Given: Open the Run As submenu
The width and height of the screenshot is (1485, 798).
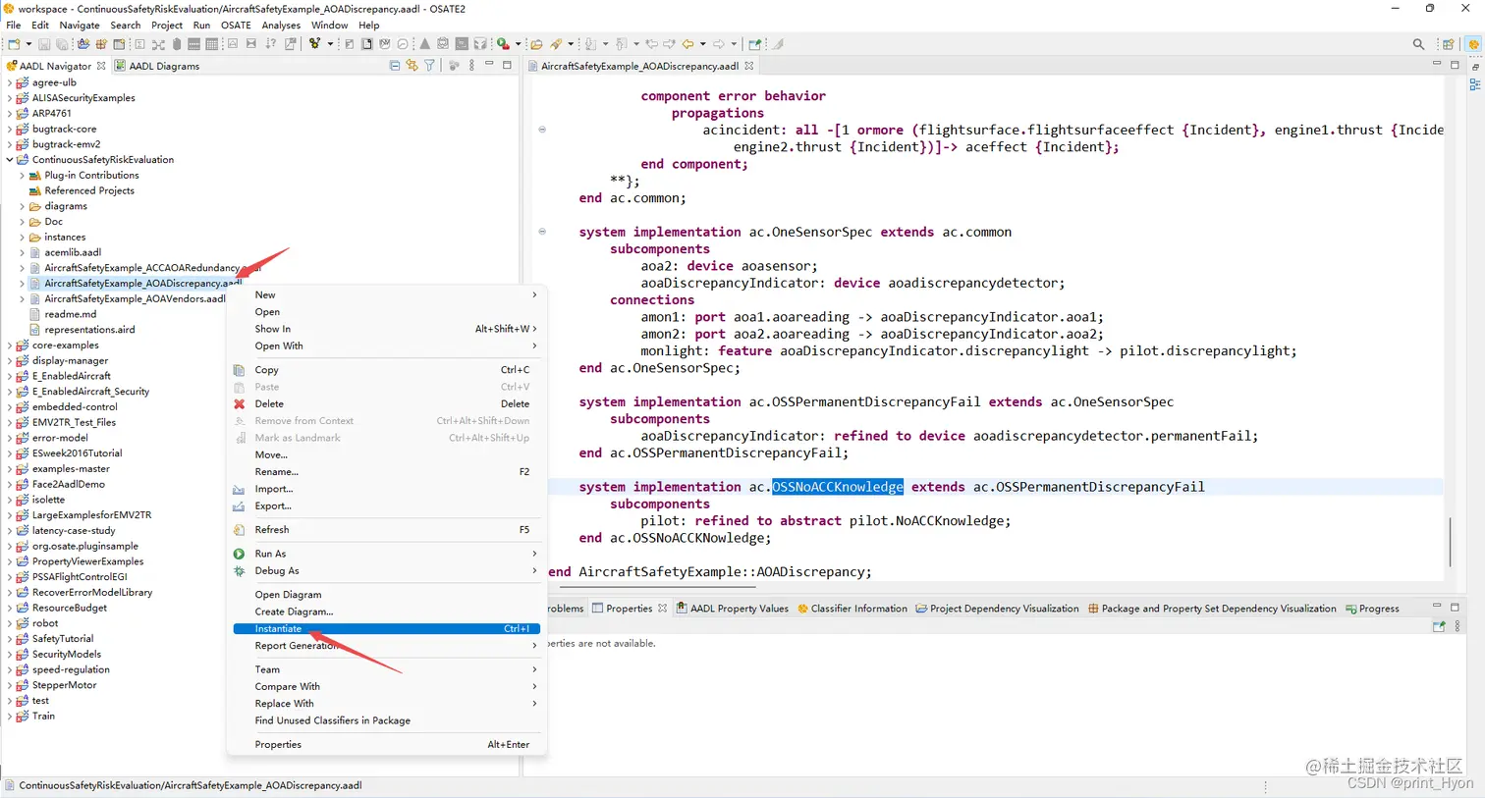Looking at the screenshot, I should click(387, 554).
